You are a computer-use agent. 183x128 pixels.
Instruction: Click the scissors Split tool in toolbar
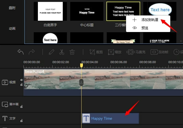point(62,52)
